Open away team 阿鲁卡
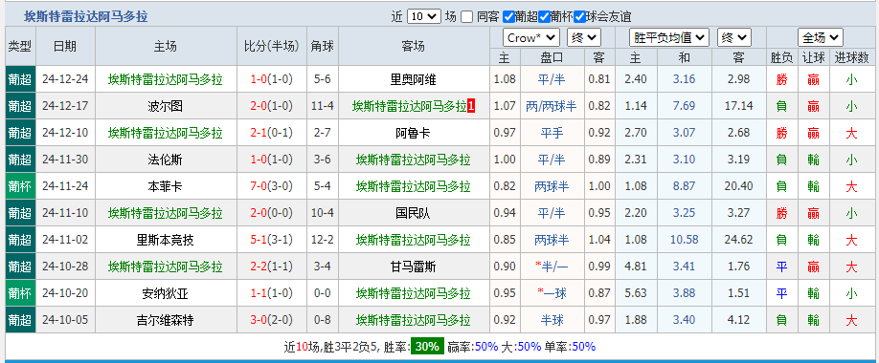The width and height of the screenshot is (879, 363). (x=413, y=133)
